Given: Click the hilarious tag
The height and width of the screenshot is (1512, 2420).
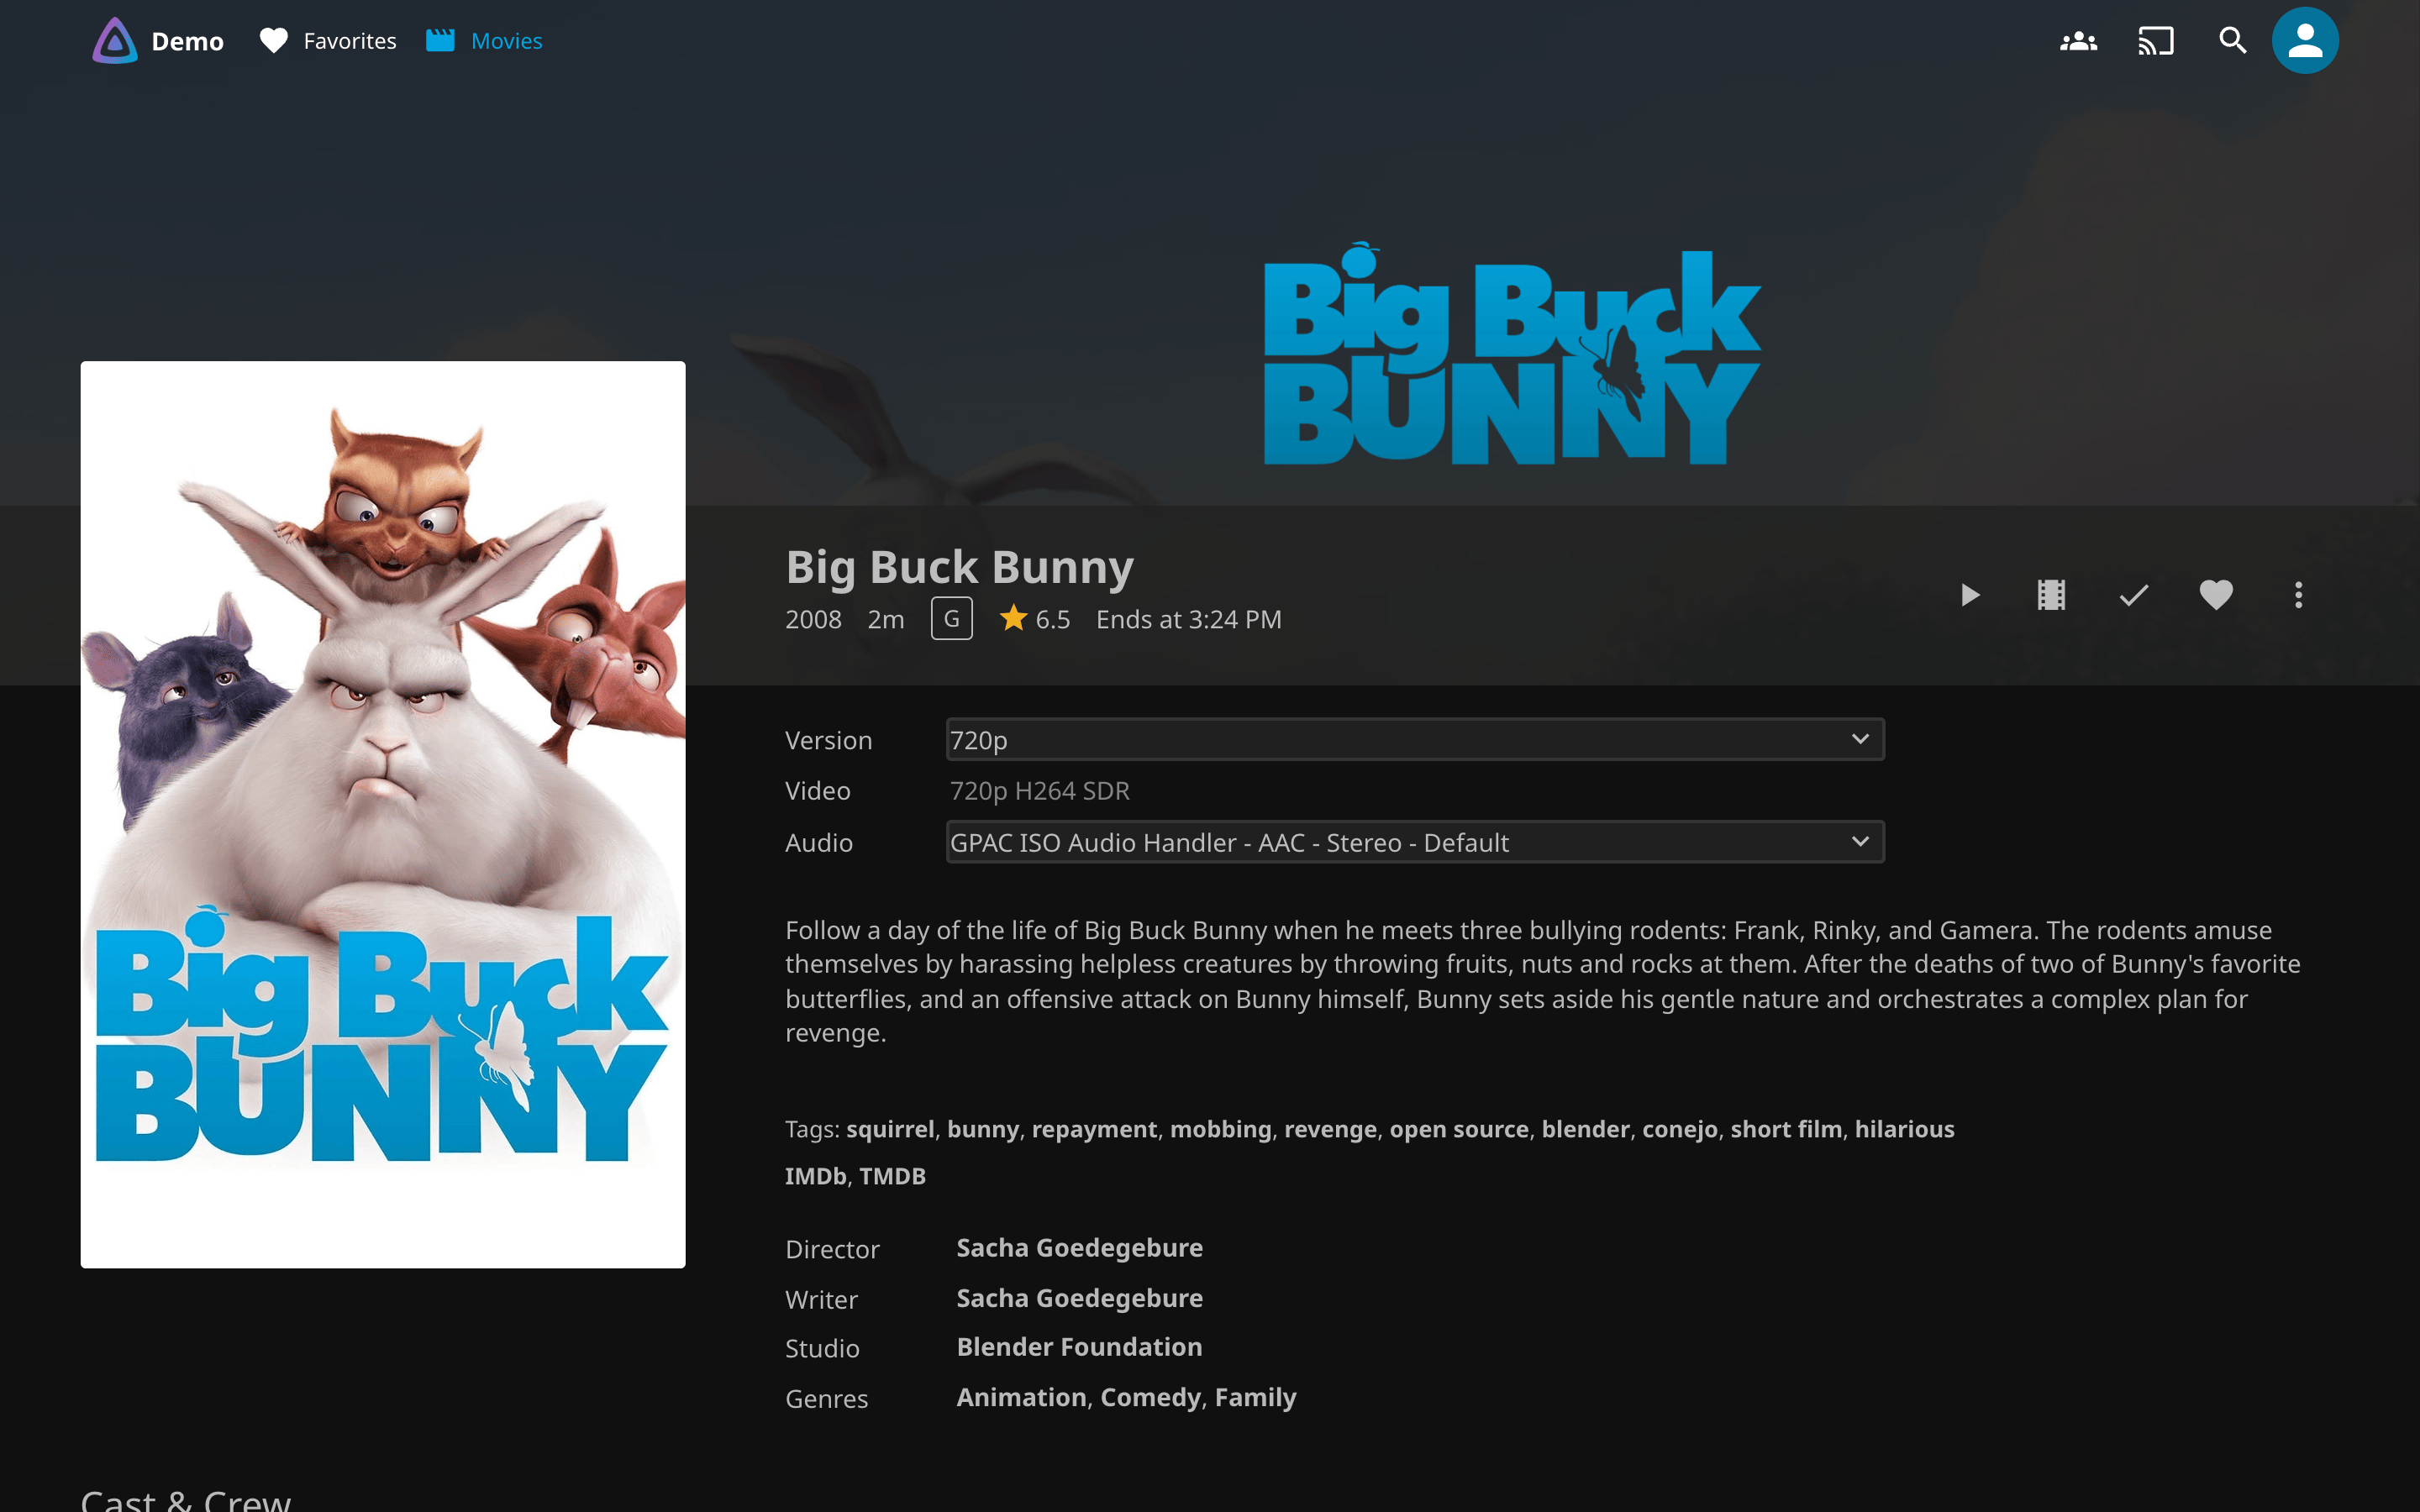Looking at the screenshot, I should [1904, 1129].
